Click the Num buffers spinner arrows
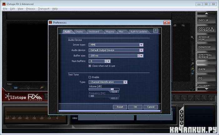The image size is (219, 135). 105,61
